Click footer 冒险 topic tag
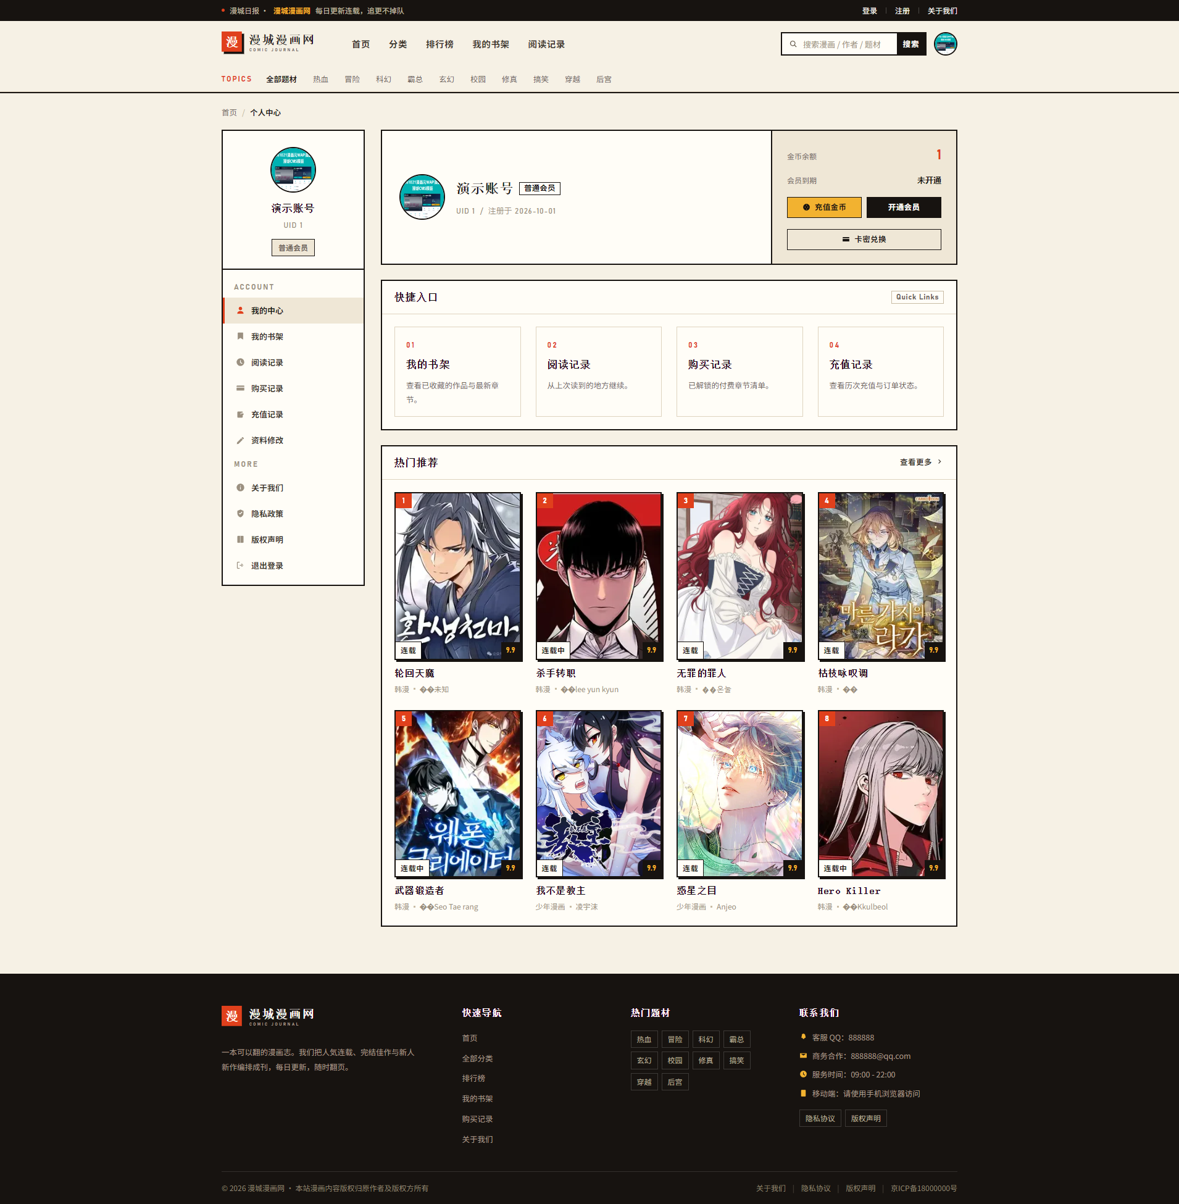Screen dimensions: 1179x1204 tap(675, 1039)
